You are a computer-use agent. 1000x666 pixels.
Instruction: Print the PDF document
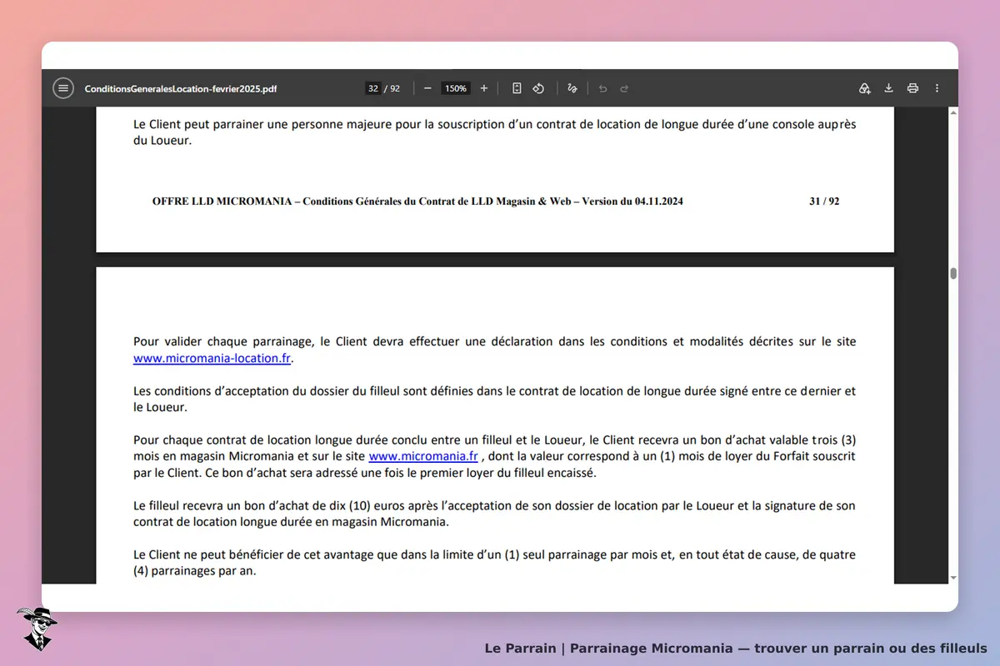pyautogui.click(x=912, y=88)
